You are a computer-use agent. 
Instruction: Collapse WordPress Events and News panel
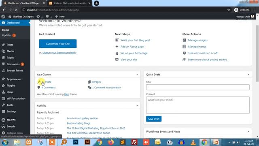point(248,132)
